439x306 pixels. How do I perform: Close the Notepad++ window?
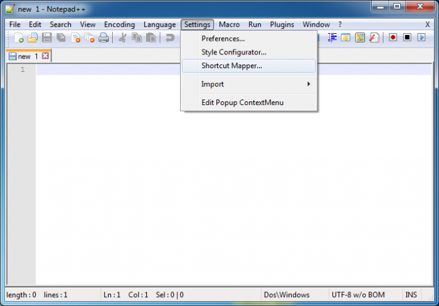[x=420, y=6]
